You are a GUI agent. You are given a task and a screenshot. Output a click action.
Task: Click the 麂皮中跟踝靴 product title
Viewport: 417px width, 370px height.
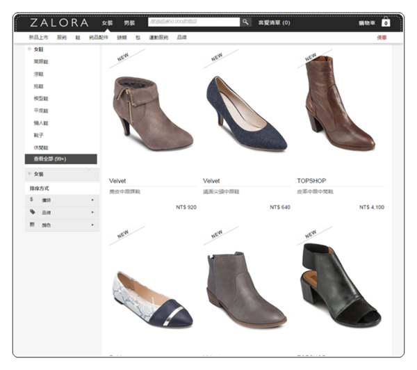pyautogui.click(x=124, y=192)
